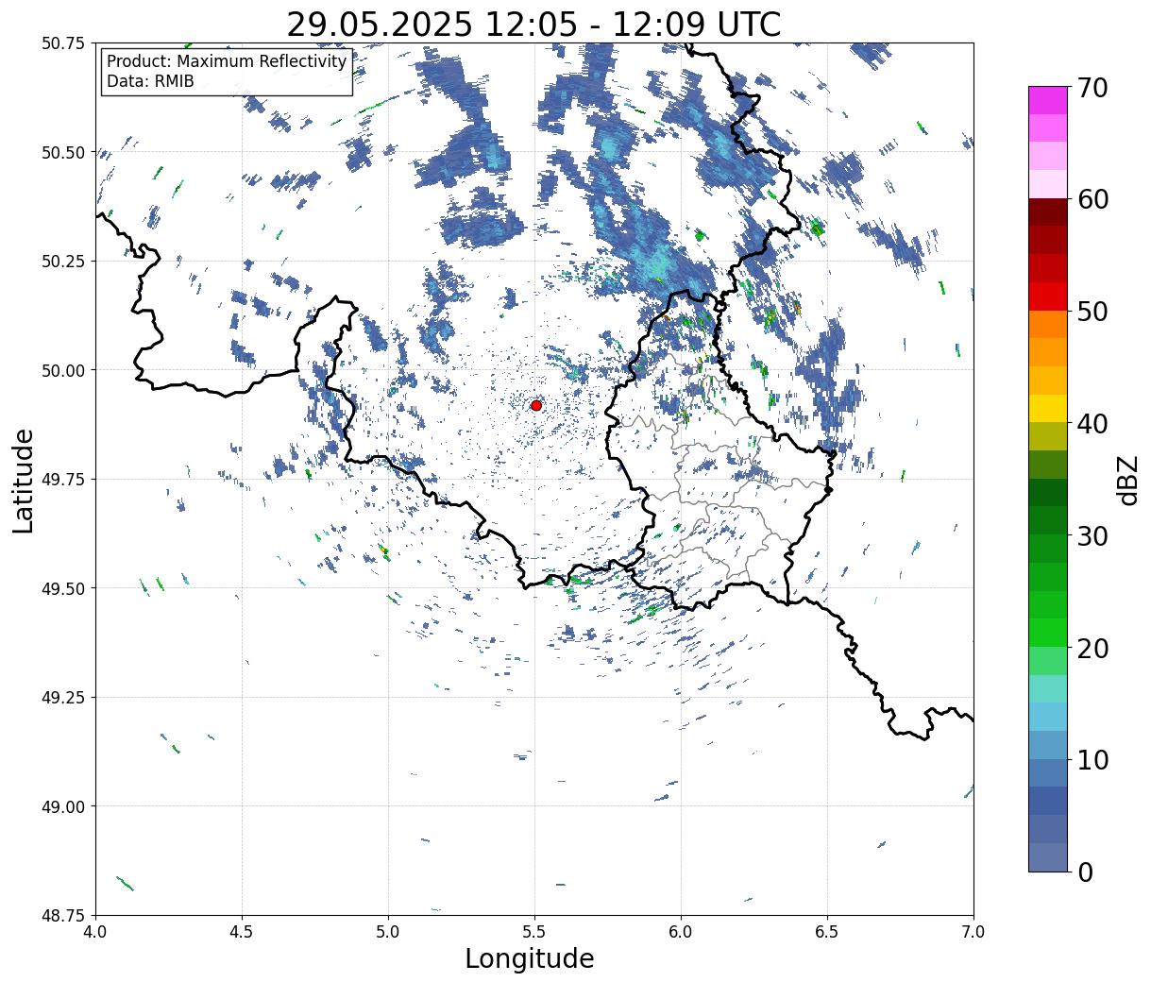1151x982 pixels.
Task: Click longitude tick label 4.0
Action: [x=95, y=931]
